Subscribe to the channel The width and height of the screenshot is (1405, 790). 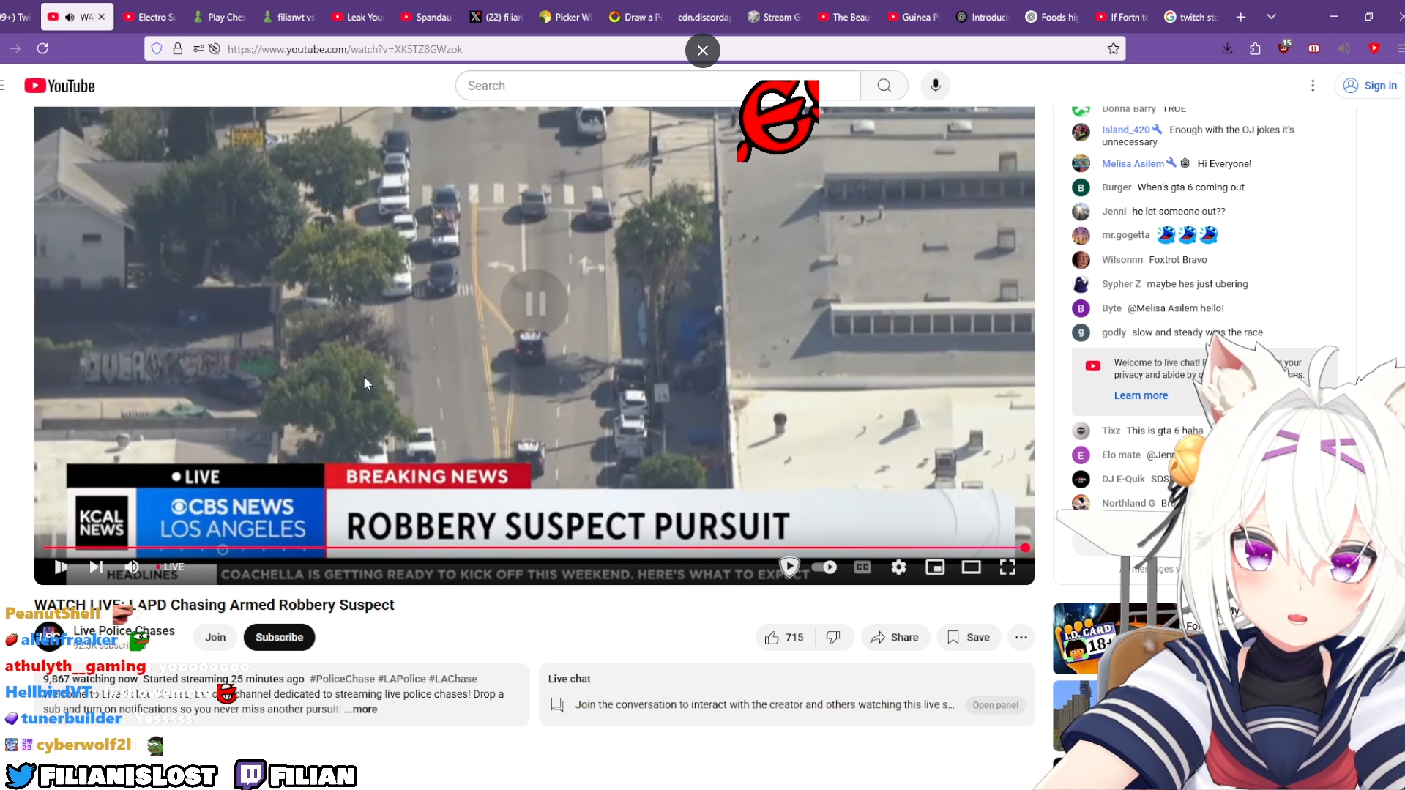point(279,637)
